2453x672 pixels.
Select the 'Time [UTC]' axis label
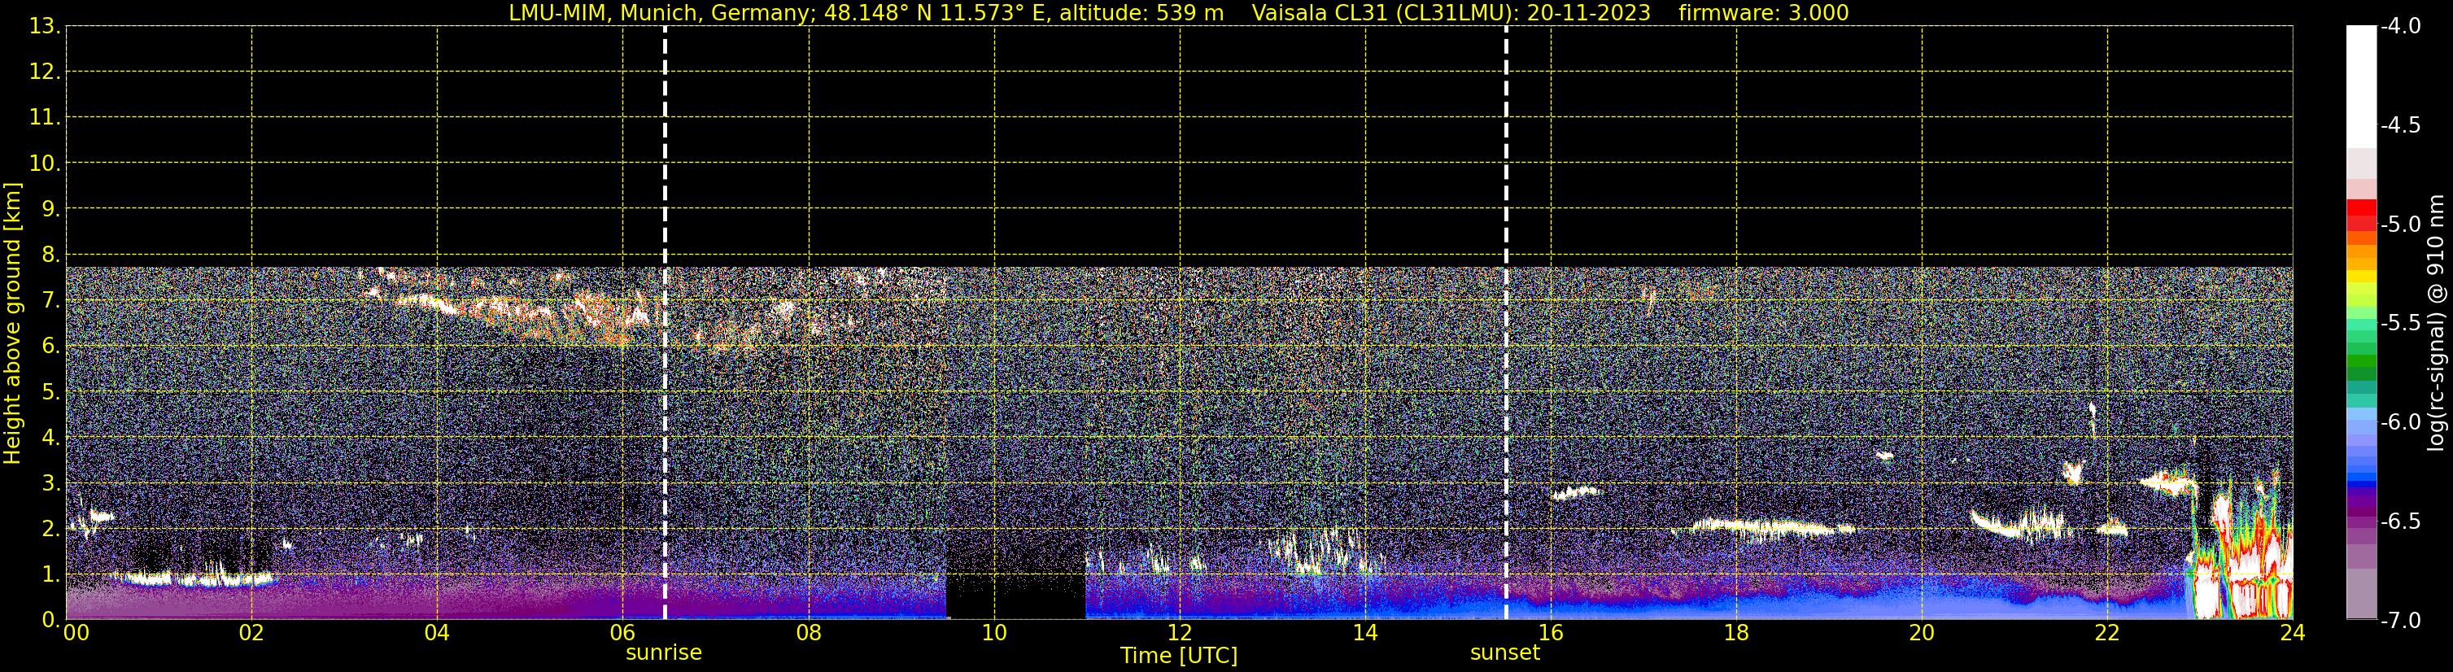click(1179, 656)
